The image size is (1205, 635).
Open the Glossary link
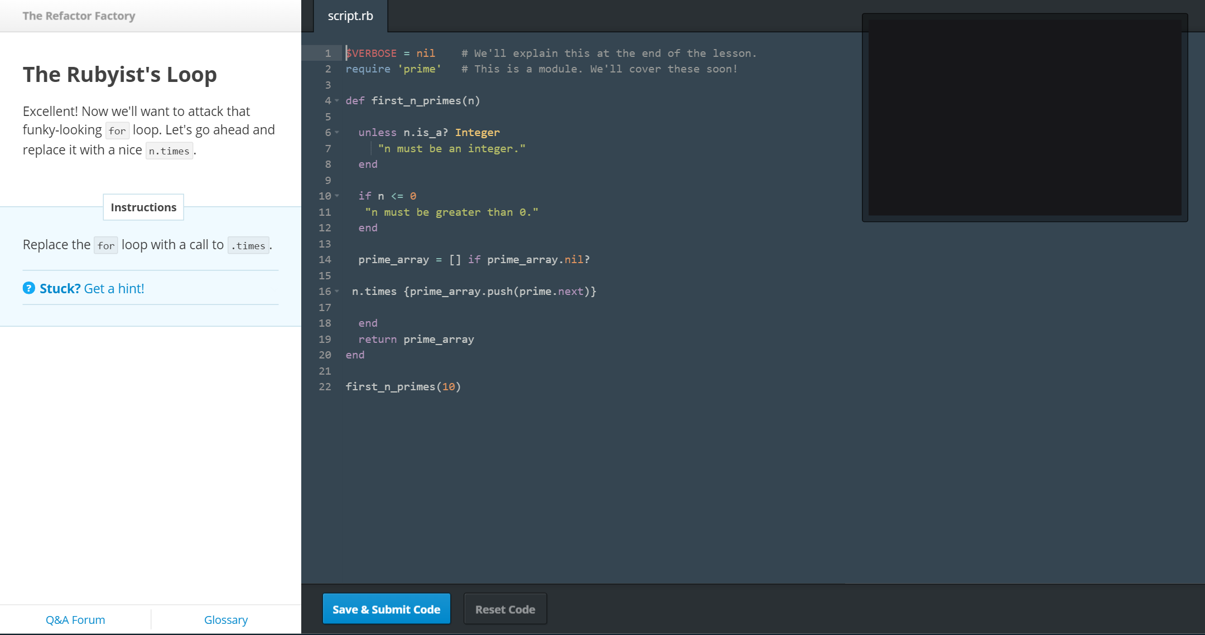pos(226,620)
